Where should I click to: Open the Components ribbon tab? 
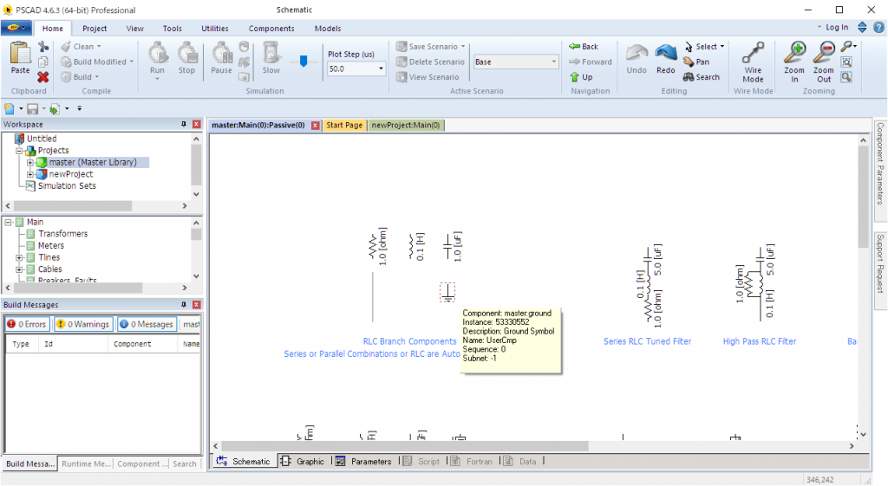point(271,29)
